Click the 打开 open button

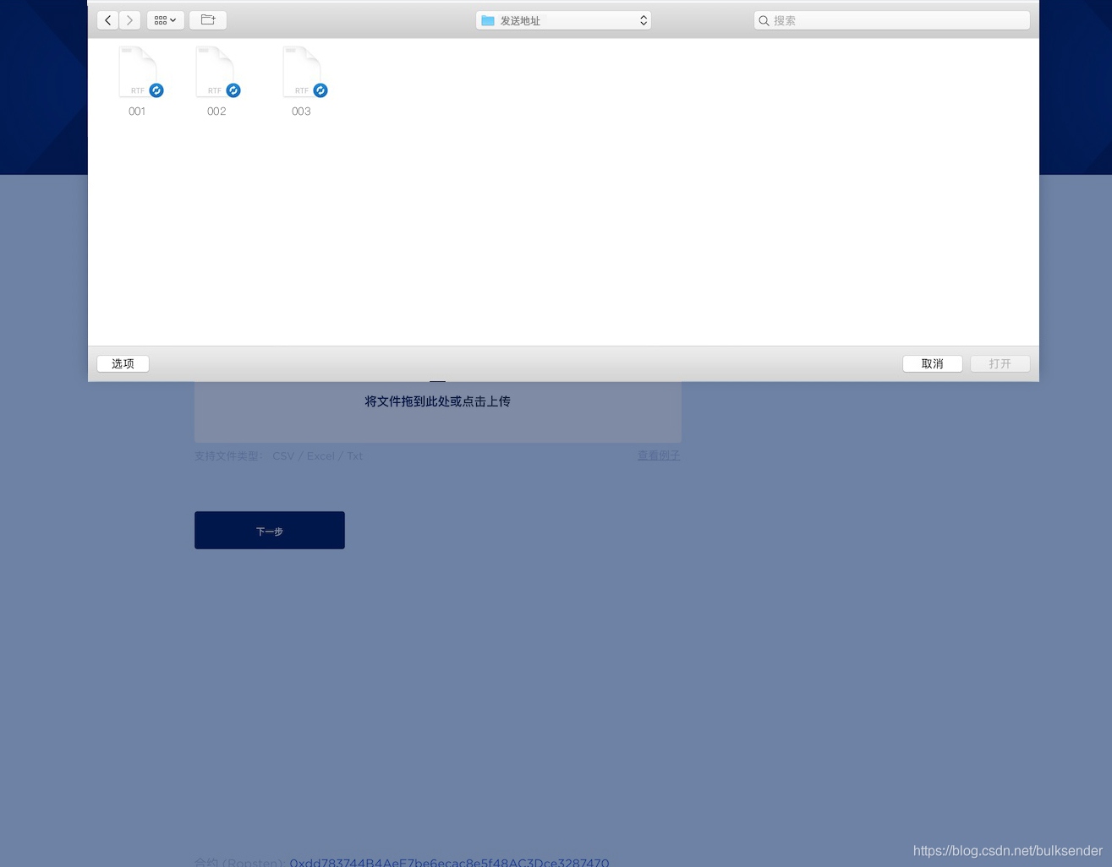coord(1000,363)
